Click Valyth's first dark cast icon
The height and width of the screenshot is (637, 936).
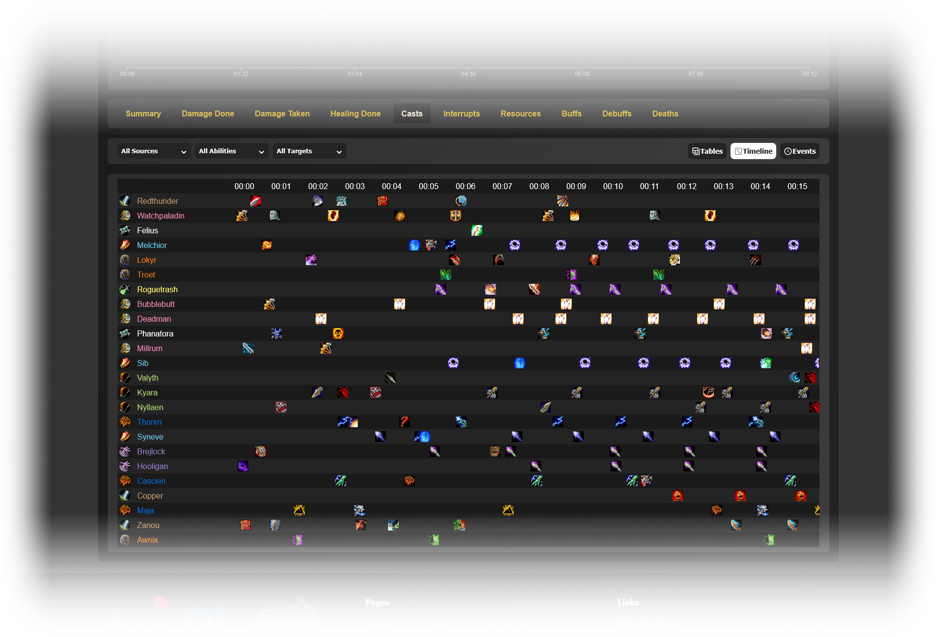pos(390,378)
